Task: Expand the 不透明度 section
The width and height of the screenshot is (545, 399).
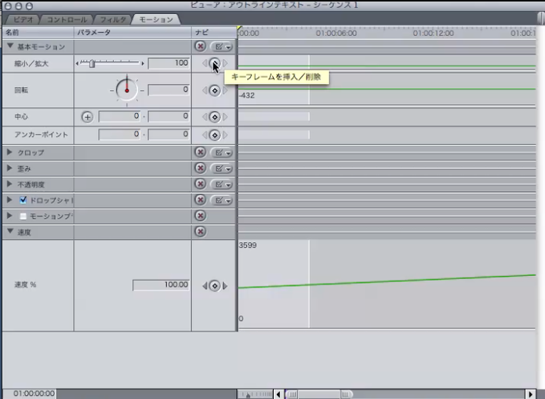Action: [x=9, y=184]
